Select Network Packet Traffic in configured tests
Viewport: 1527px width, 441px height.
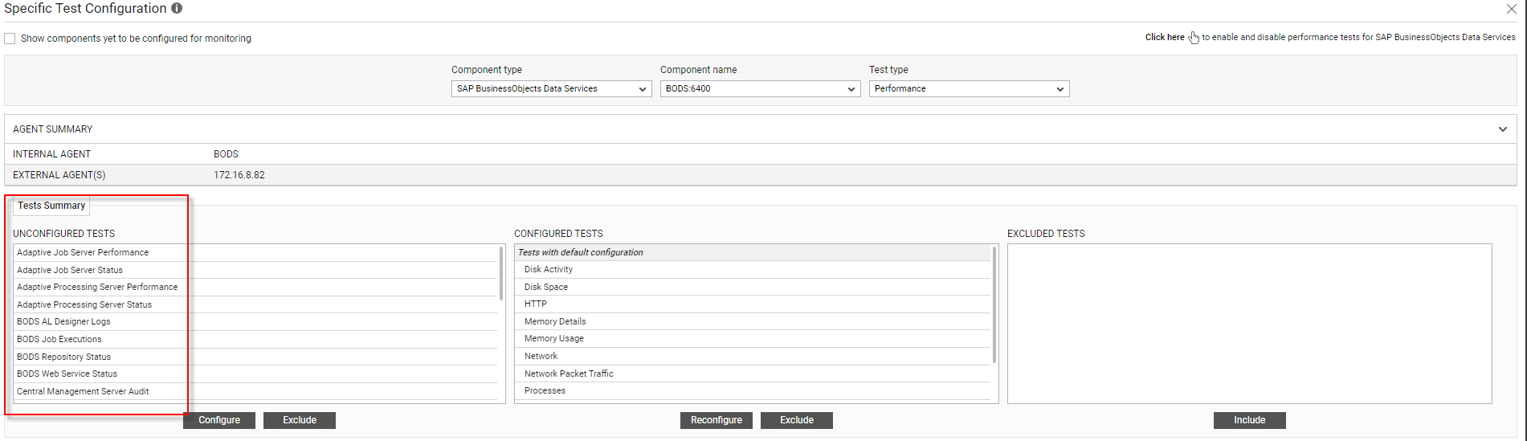coord(753,374)
